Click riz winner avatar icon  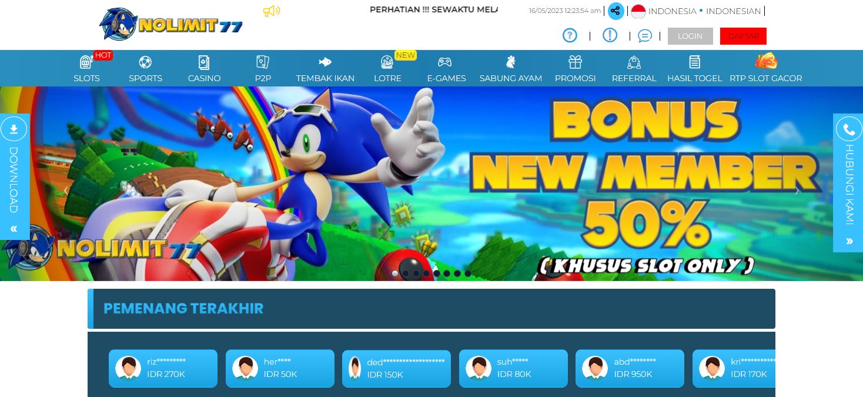(128, 368)
